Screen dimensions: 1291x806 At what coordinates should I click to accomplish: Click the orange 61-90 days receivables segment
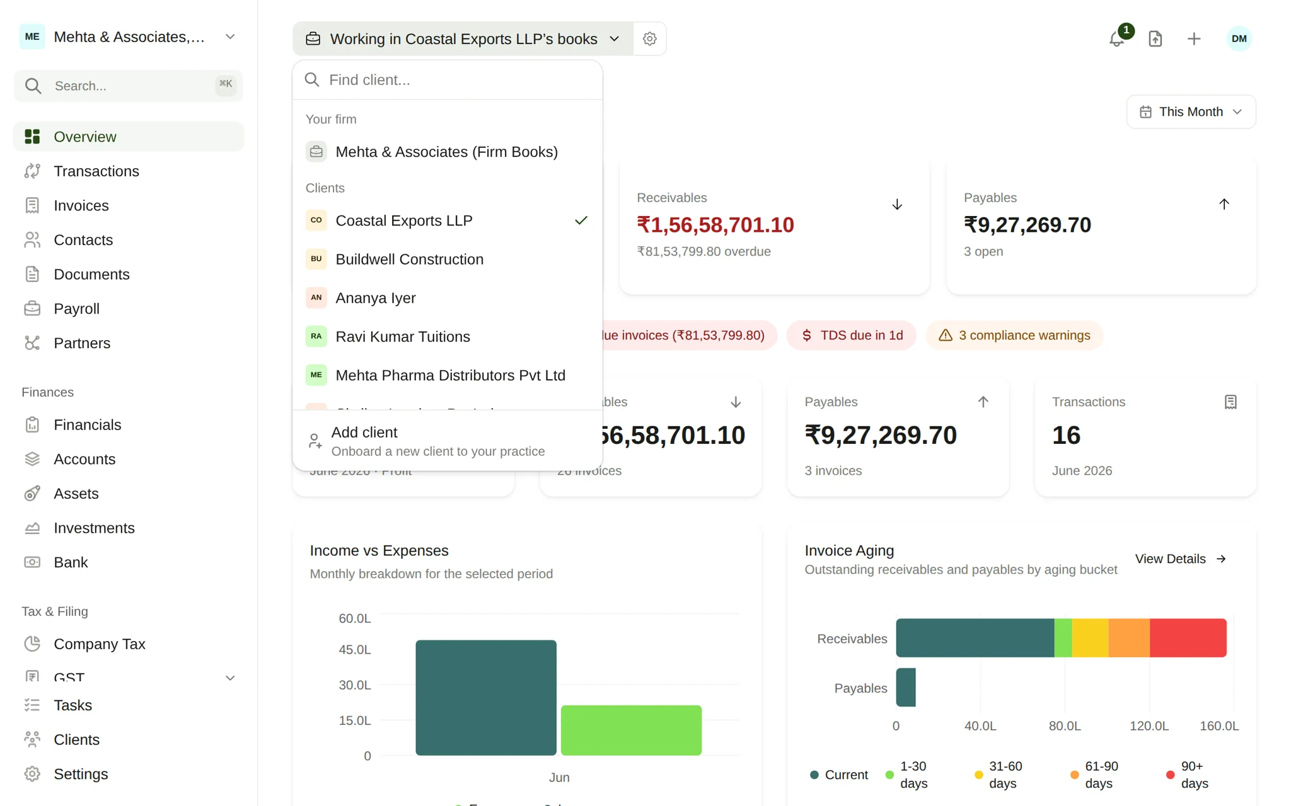point(1129,638)
